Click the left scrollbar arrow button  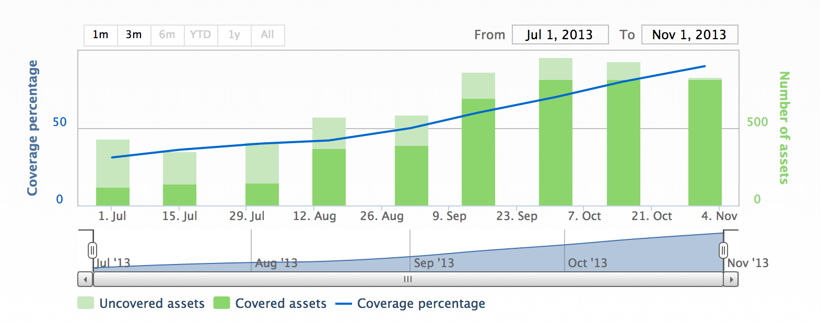point(85,280)
